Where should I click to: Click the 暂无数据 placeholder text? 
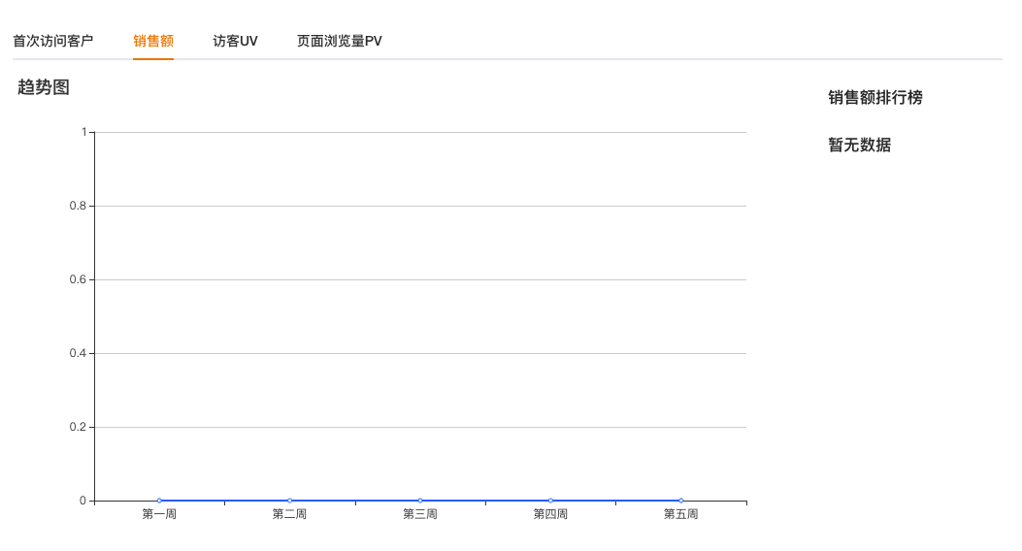(x=859, y=146)
